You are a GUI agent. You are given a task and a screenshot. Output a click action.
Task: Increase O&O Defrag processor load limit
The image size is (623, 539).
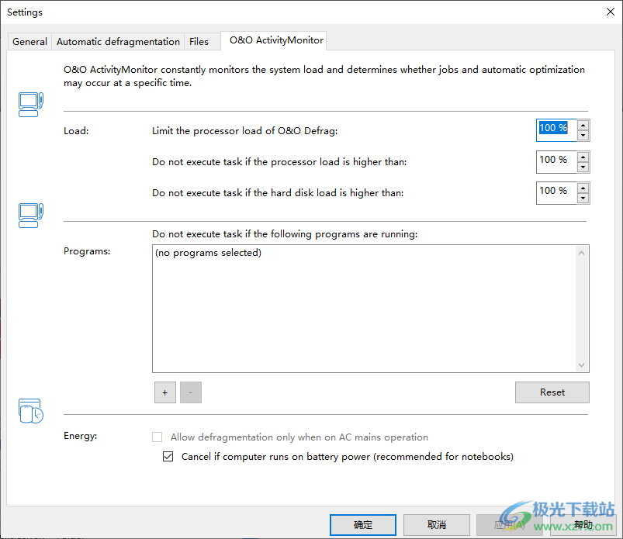tap(583, 125)
